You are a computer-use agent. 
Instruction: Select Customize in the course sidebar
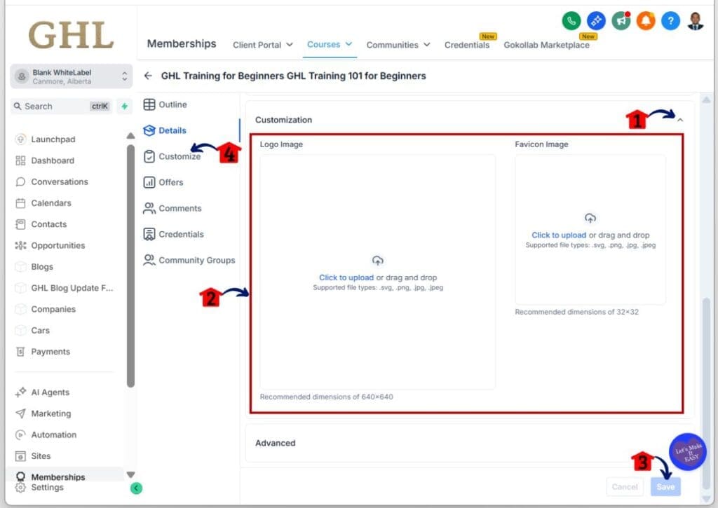(179, 156)
